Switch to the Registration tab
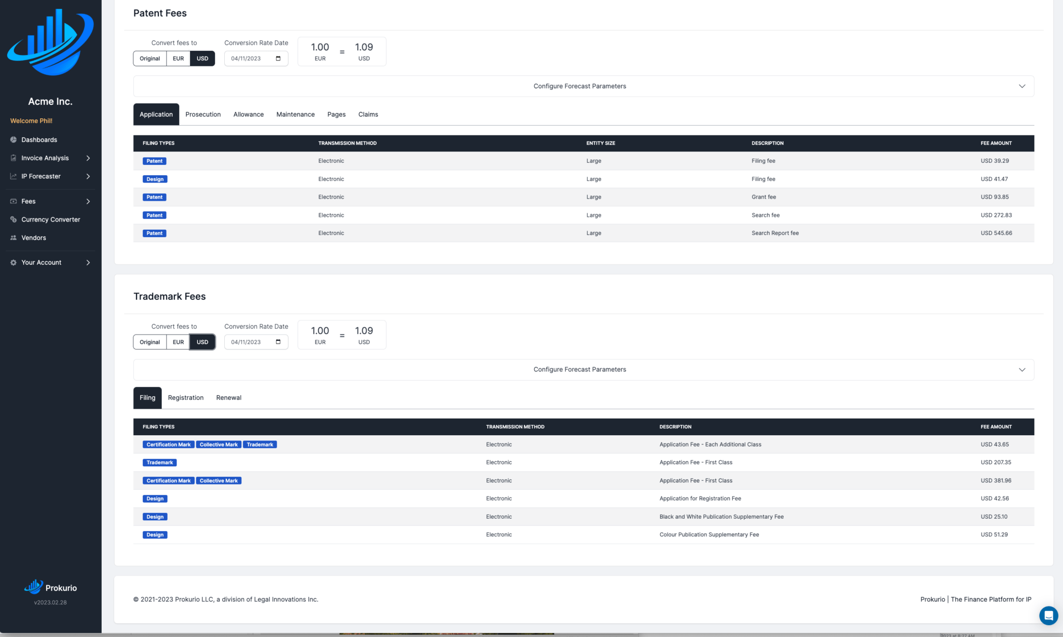Screen dimensions: 1063x637 [186, 397]
